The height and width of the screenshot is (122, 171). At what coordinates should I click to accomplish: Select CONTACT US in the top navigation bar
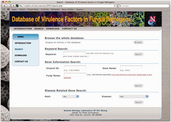(x=69, y=29)
